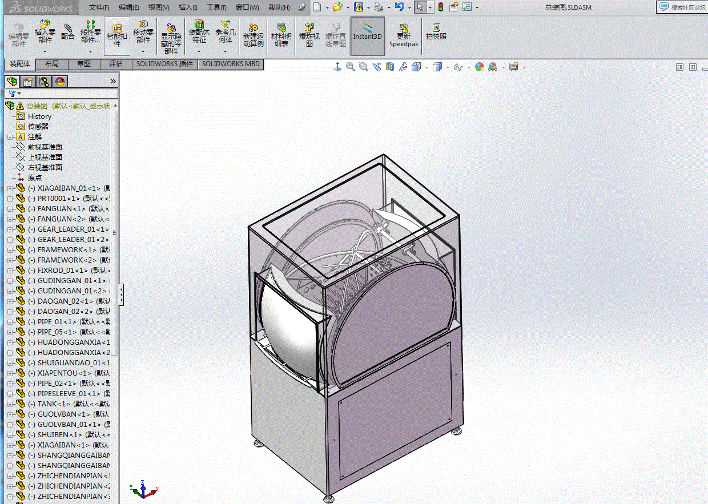Open the Insert Components dropdown arrow
The width and height of the screenshot is (708, 504).
click(45, 51)
